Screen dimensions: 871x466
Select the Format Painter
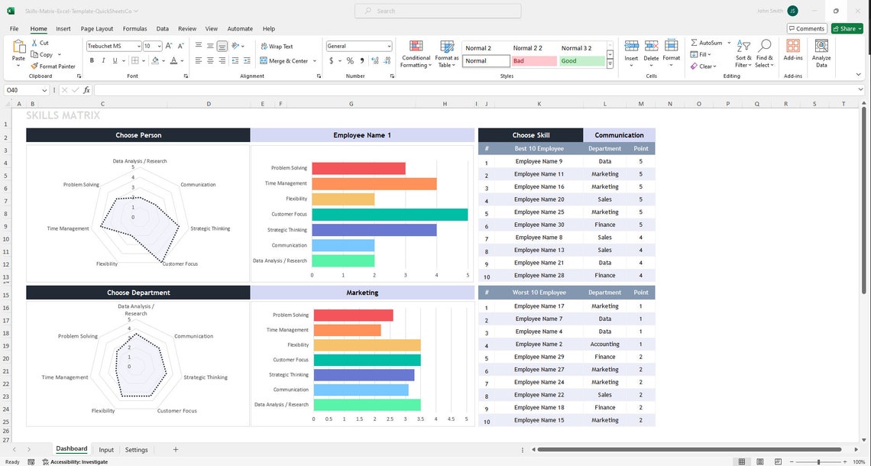pyautogui.click(x=53, y=66)
